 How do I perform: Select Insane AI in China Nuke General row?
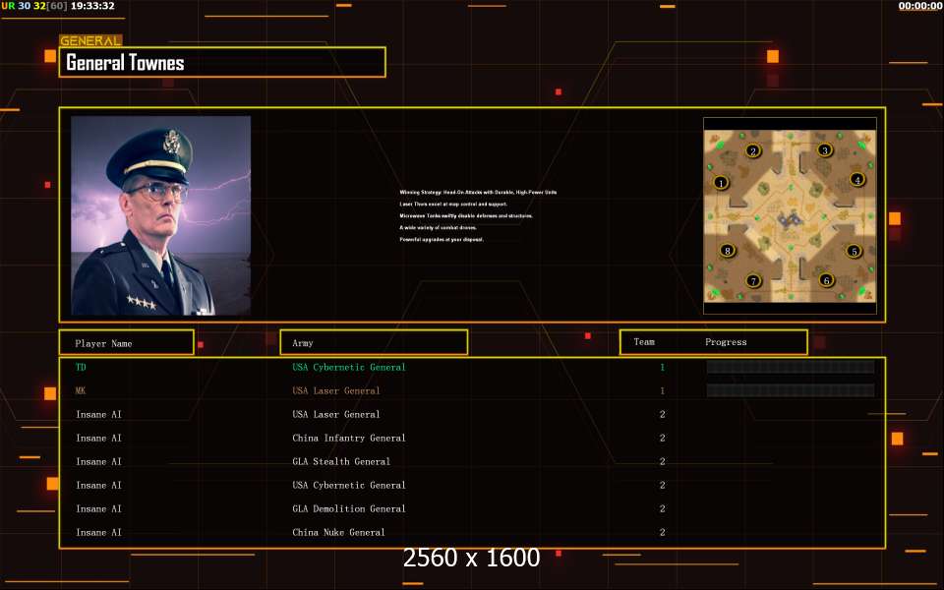pyautogui.click(x=98, y=532)
